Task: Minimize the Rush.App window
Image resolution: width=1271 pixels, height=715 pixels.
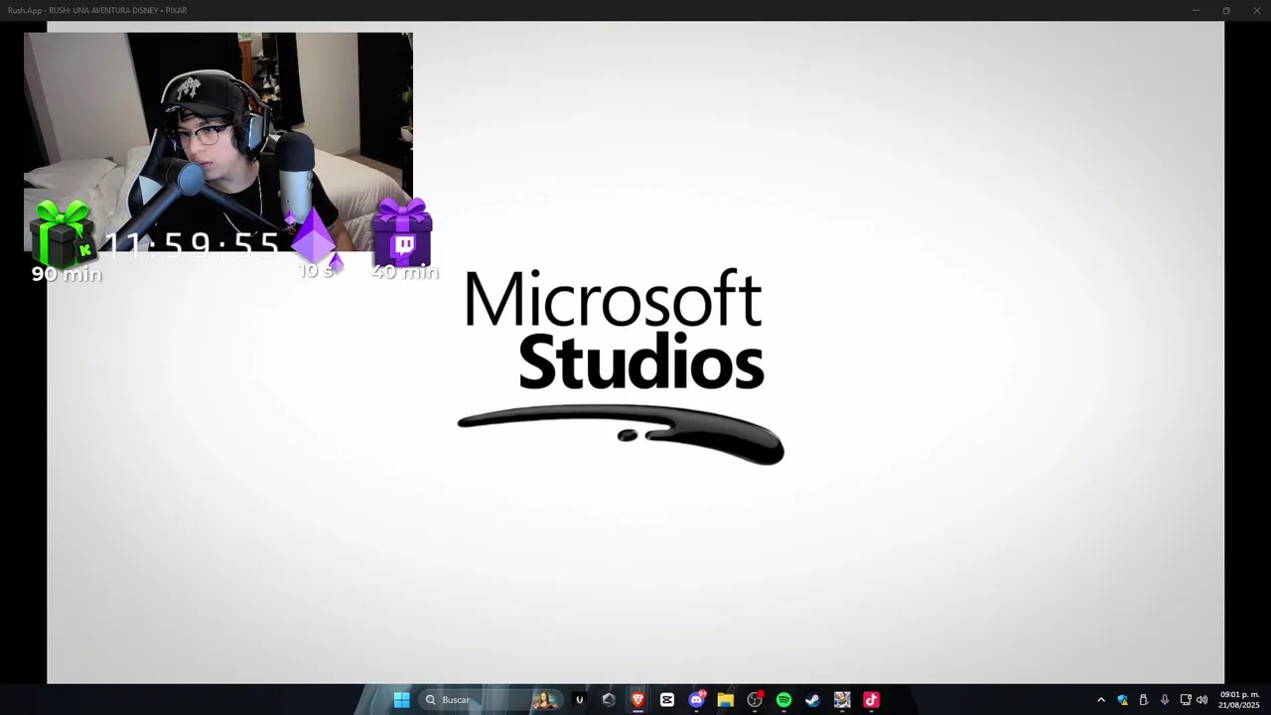Action: 1196,10
